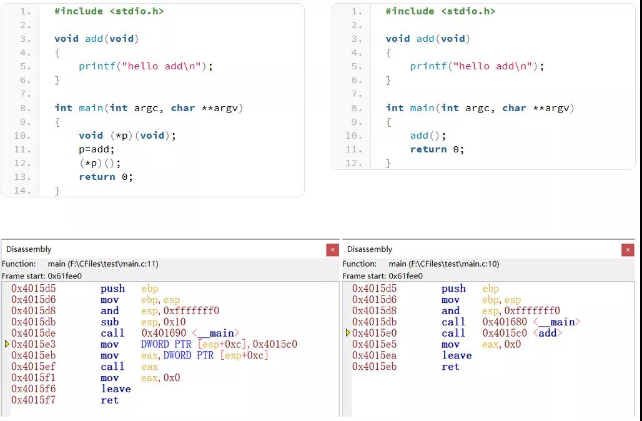This screenshot has height=421, width=642.
Task: Click function label main.c:11 in left panel
Action: point(103,264)
